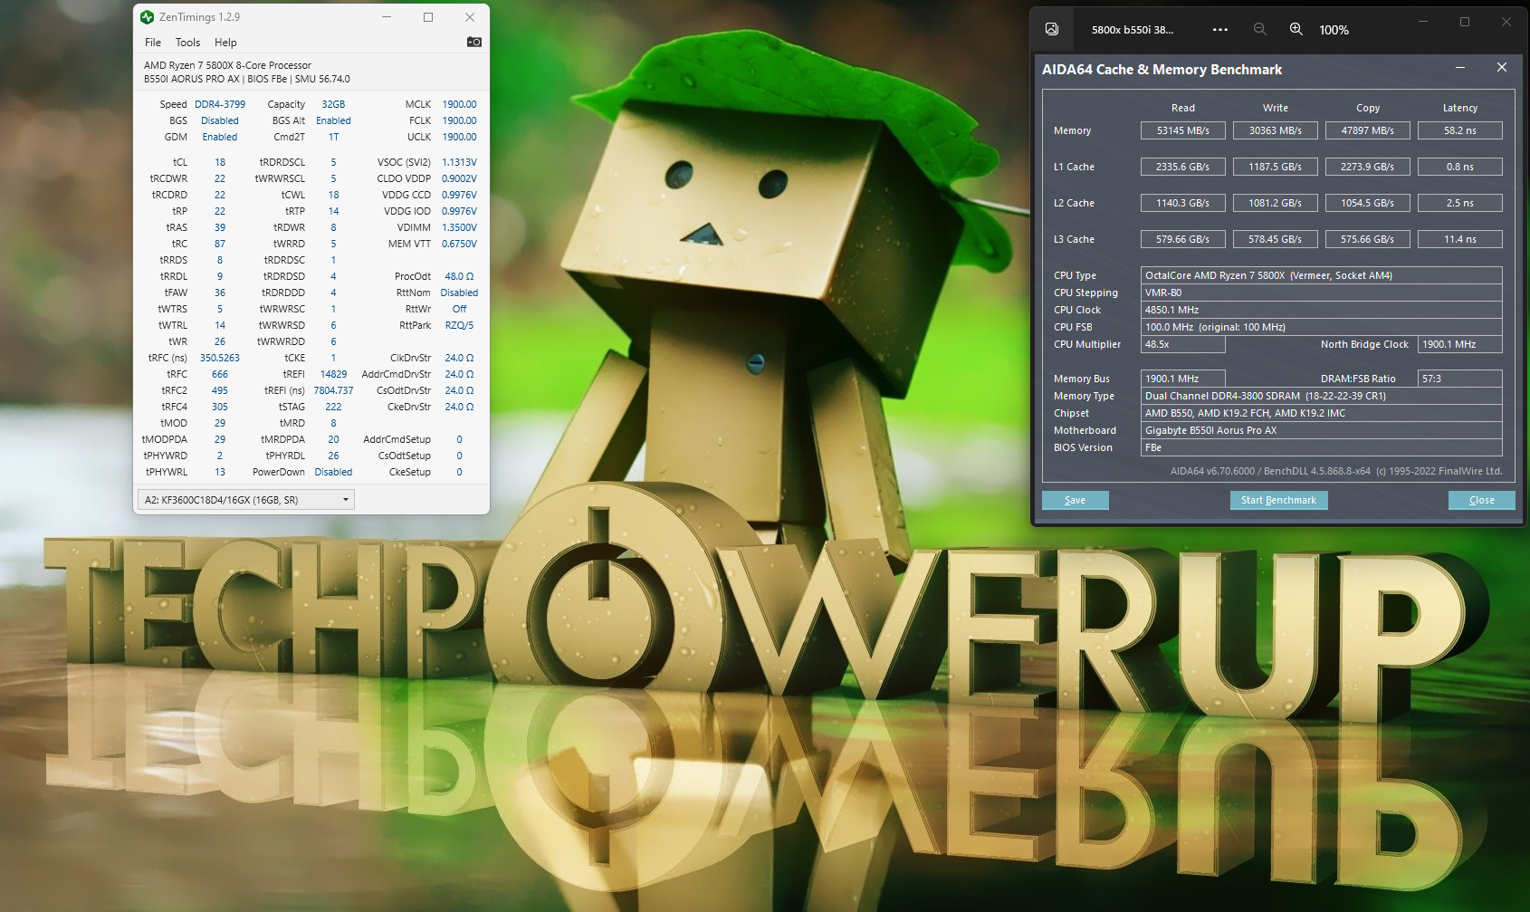Click Start Benchmark in AIDA64
The image size is (1530, 912).
[x=1278, y=500]
